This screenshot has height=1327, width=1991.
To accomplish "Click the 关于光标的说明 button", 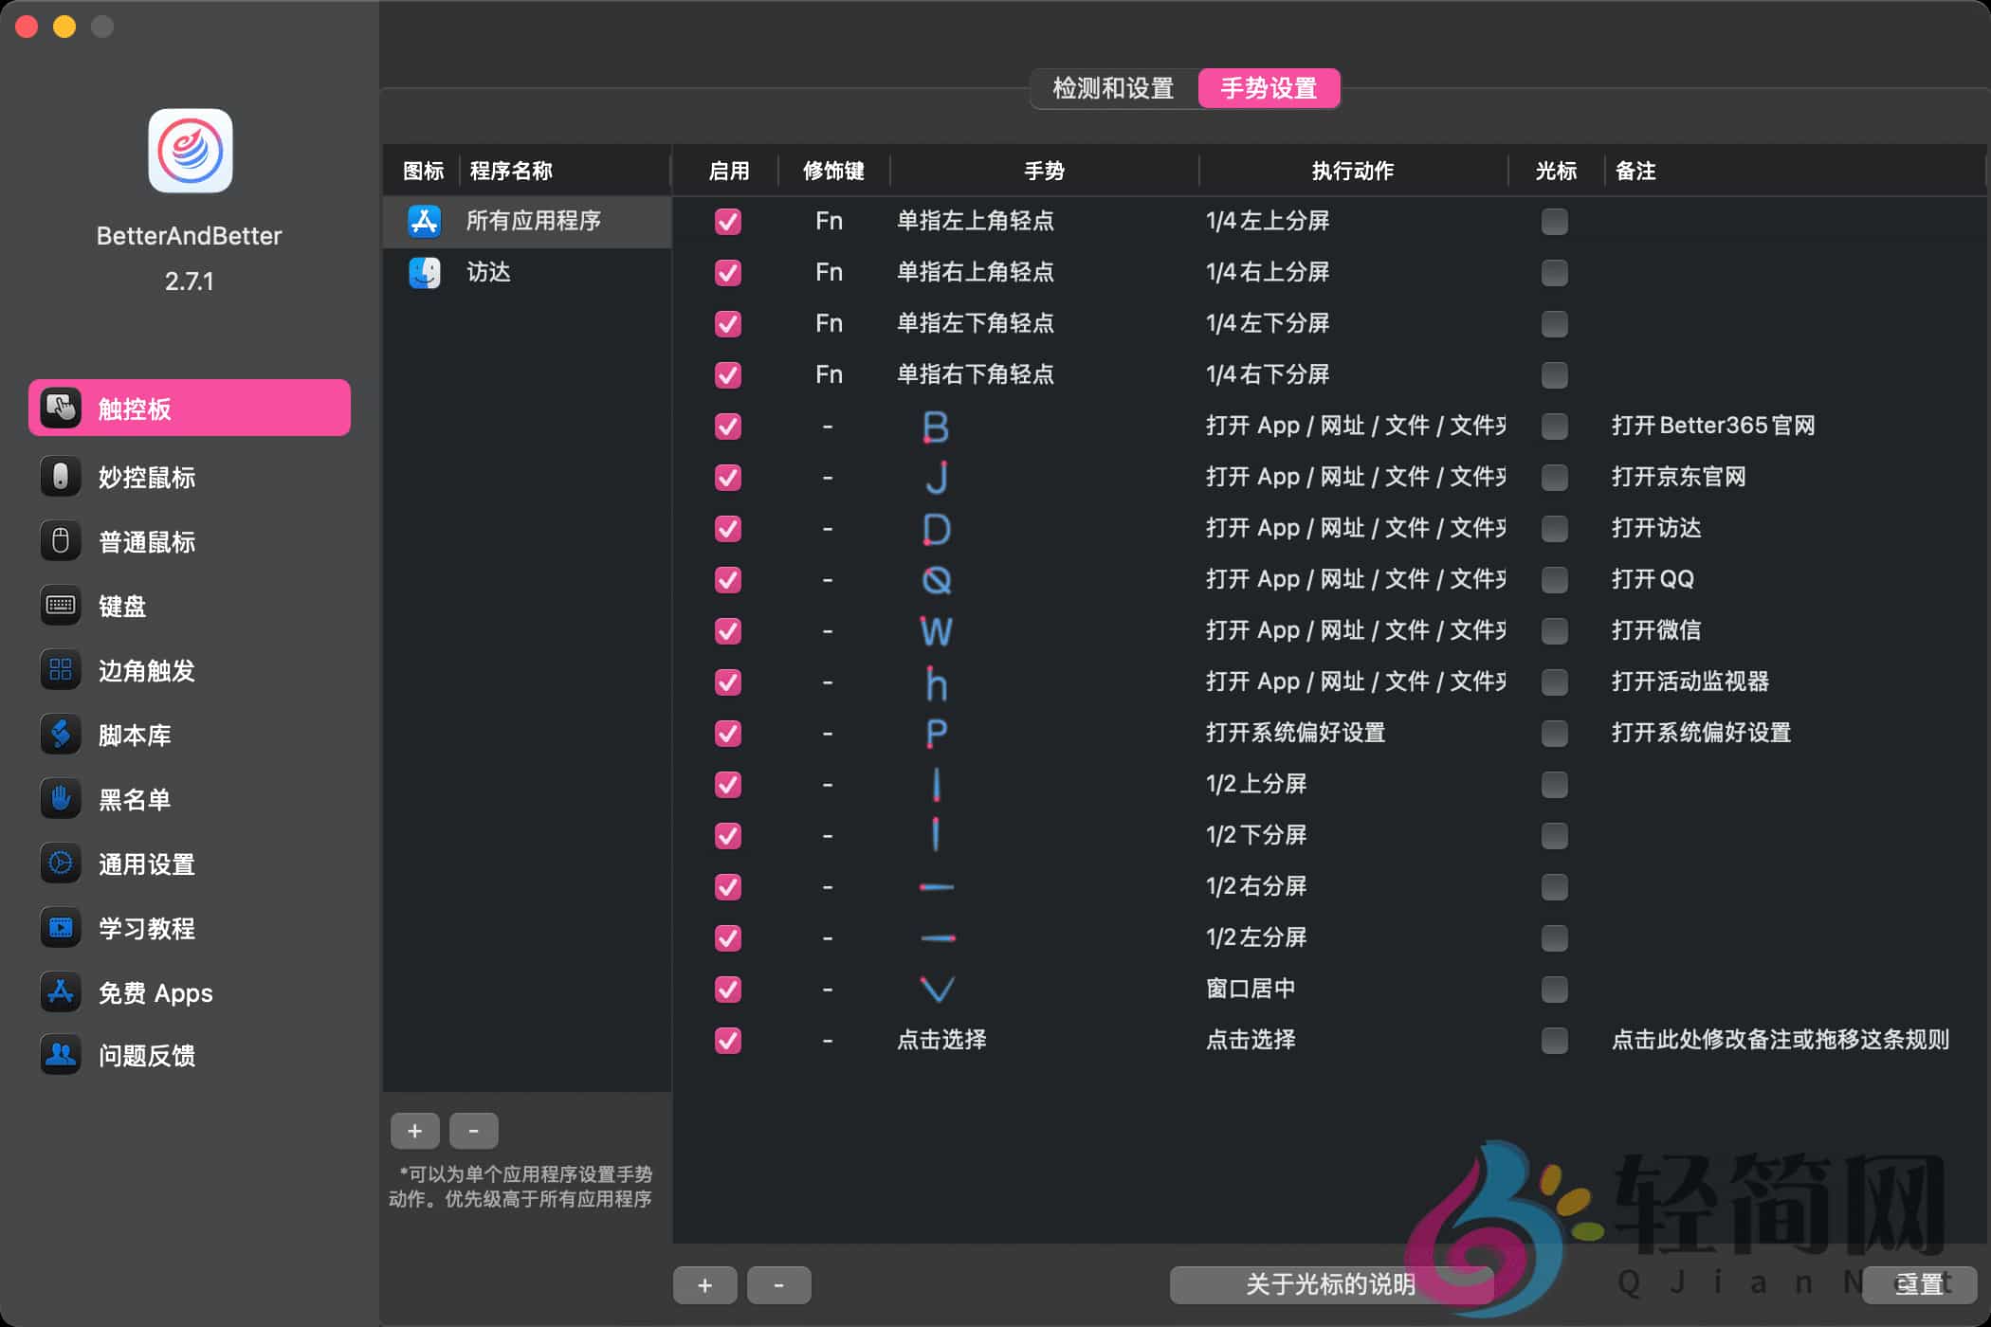I will tap(1331, 1284).
